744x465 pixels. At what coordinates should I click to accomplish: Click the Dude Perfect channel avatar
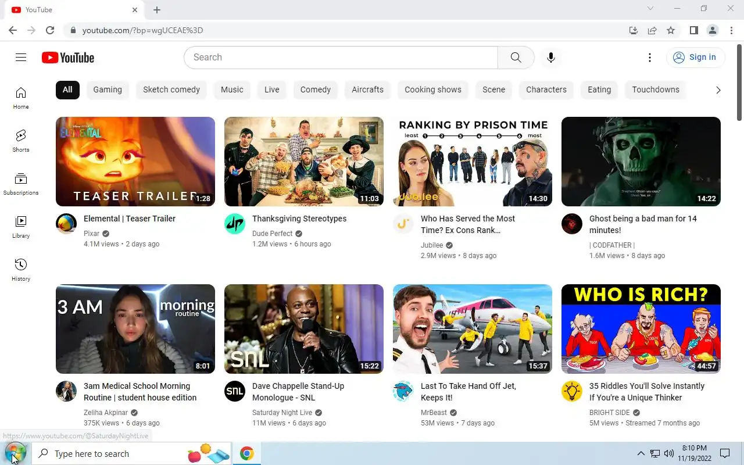click(235, 224)
